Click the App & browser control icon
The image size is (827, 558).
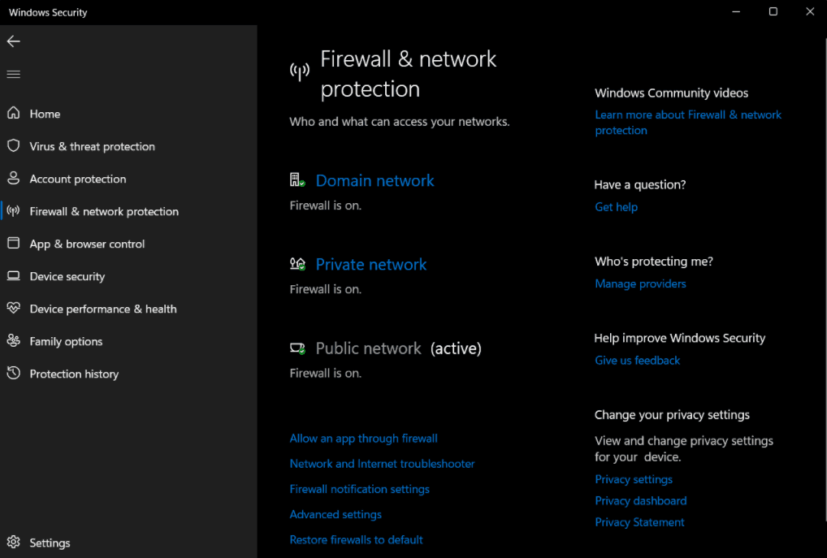tap(14, 243)
